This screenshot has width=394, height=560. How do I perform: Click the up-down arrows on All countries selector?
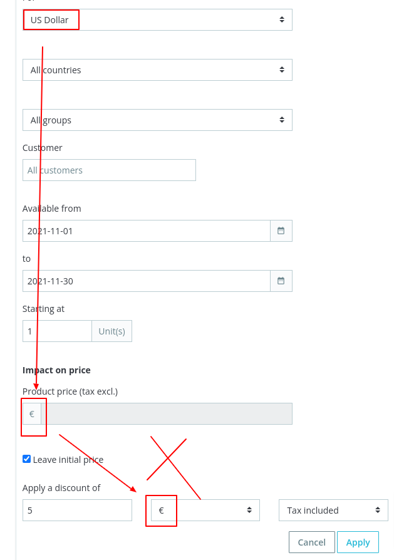click(283, 70)
